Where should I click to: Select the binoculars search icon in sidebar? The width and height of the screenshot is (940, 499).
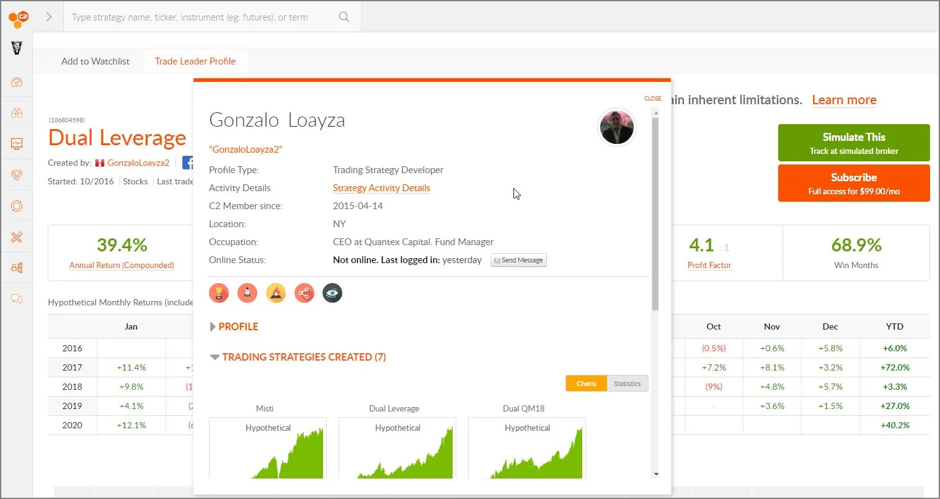17,112
